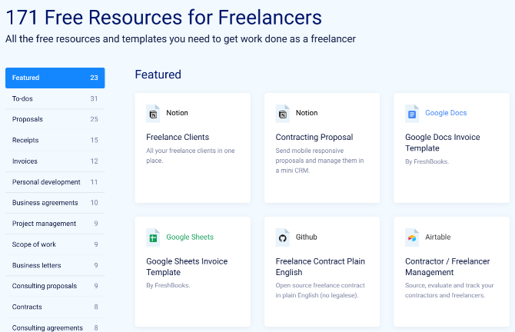Open the Project management category
Image resolution: width=515 pixels, height=332 pixels.
point(55,224)
